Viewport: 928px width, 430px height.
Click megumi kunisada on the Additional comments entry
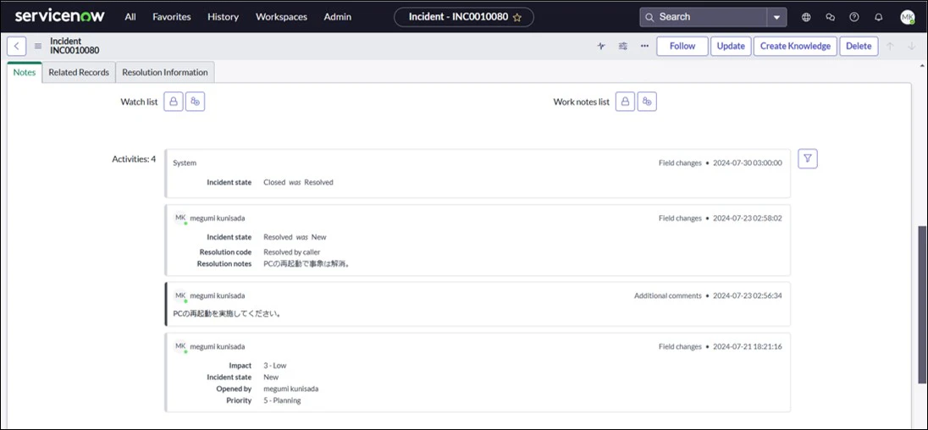pyautogui.click(x=218, y=295)
